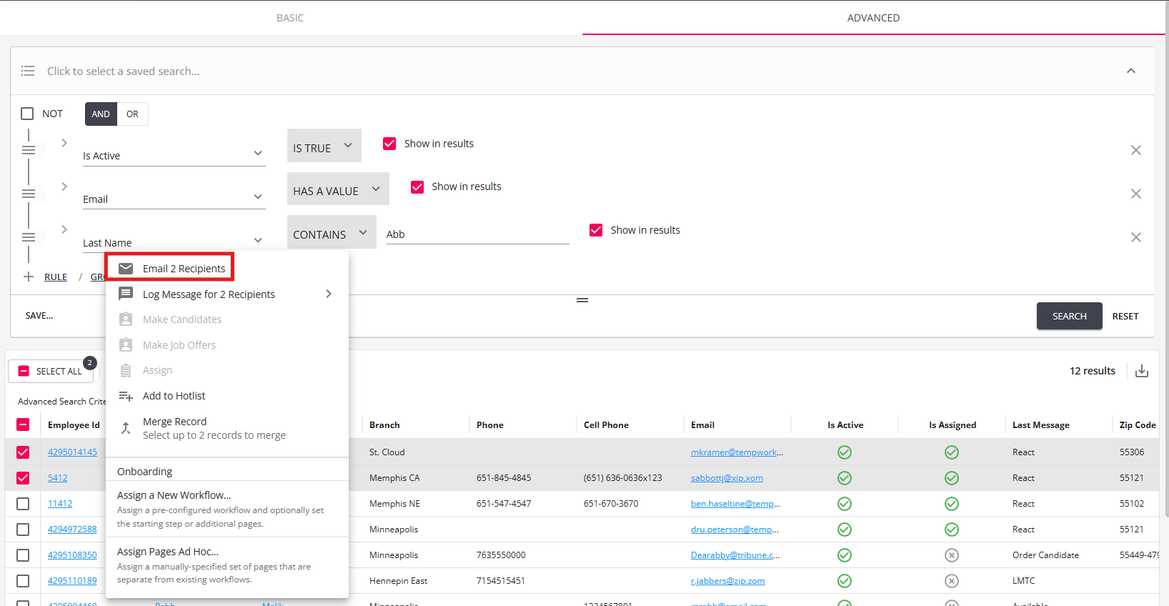
Task: Click Is Assigned check icon for employee 5412
Action: coord(952,478)
